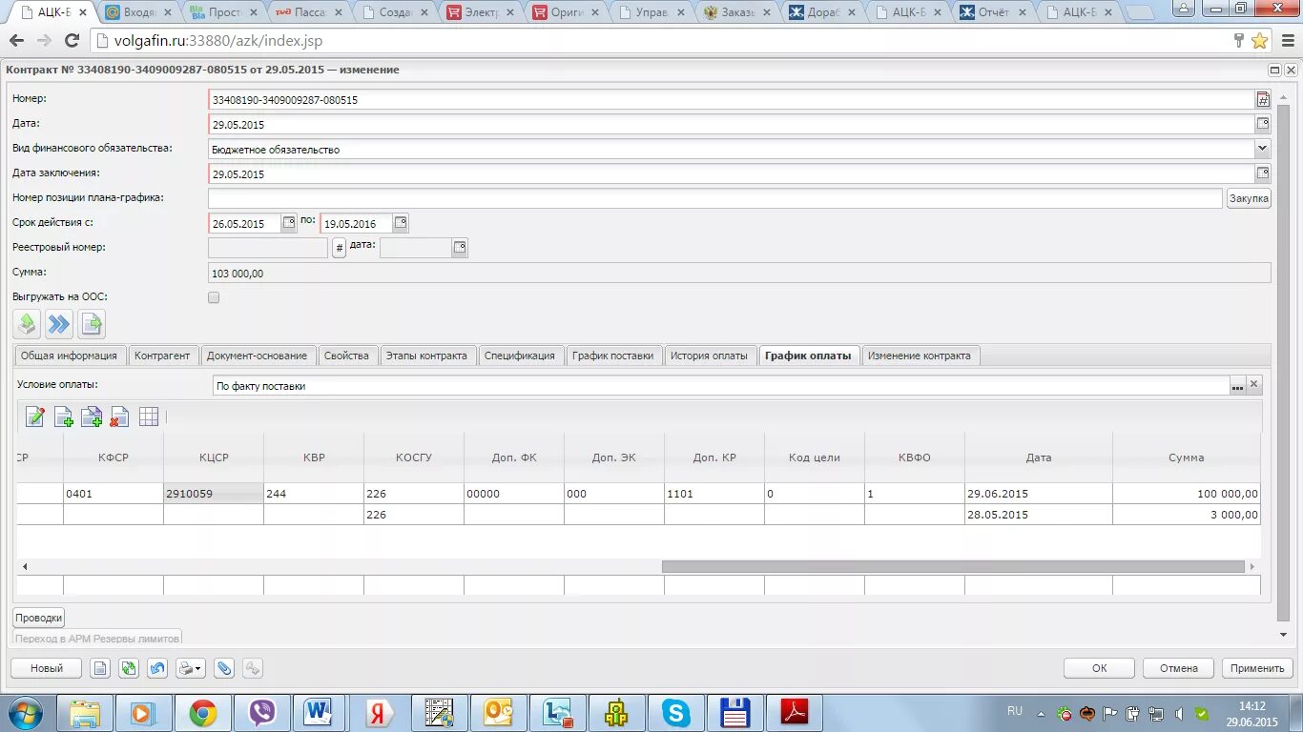Click the add new row icon
Image resolution: width=1303 pixels, height=732 pixels.
64,417
